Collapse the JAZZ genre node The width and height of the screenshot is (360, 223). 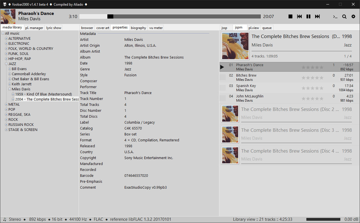6,64
